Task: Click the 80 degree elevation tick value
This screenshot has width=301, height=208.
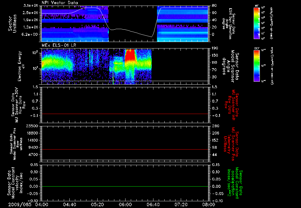Action: (x=214, y=6)
